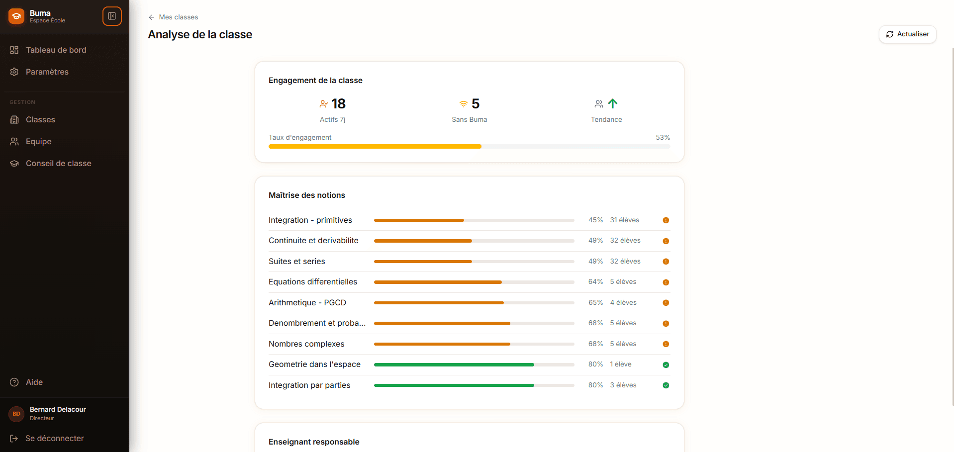The height and width of the screenshot is (452, 954).
Task: Click the 3 élèves count
Action: (x=623, y=385)
